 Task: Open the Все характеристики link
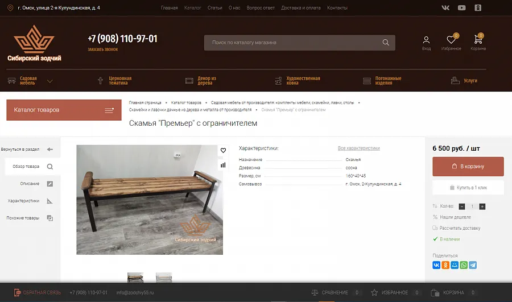click(x=358, y=148)
